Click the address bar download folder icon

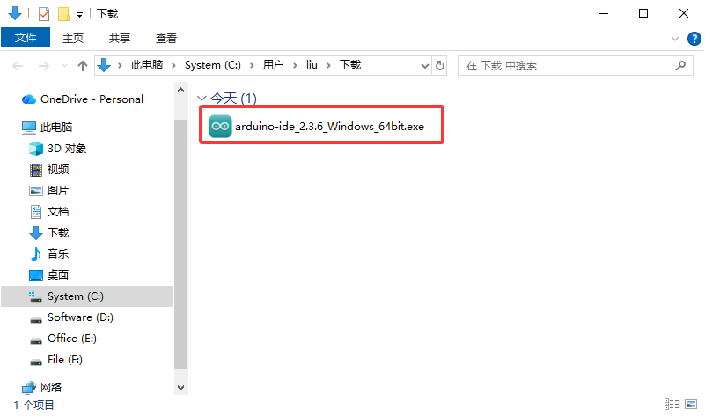click(104, 66)
